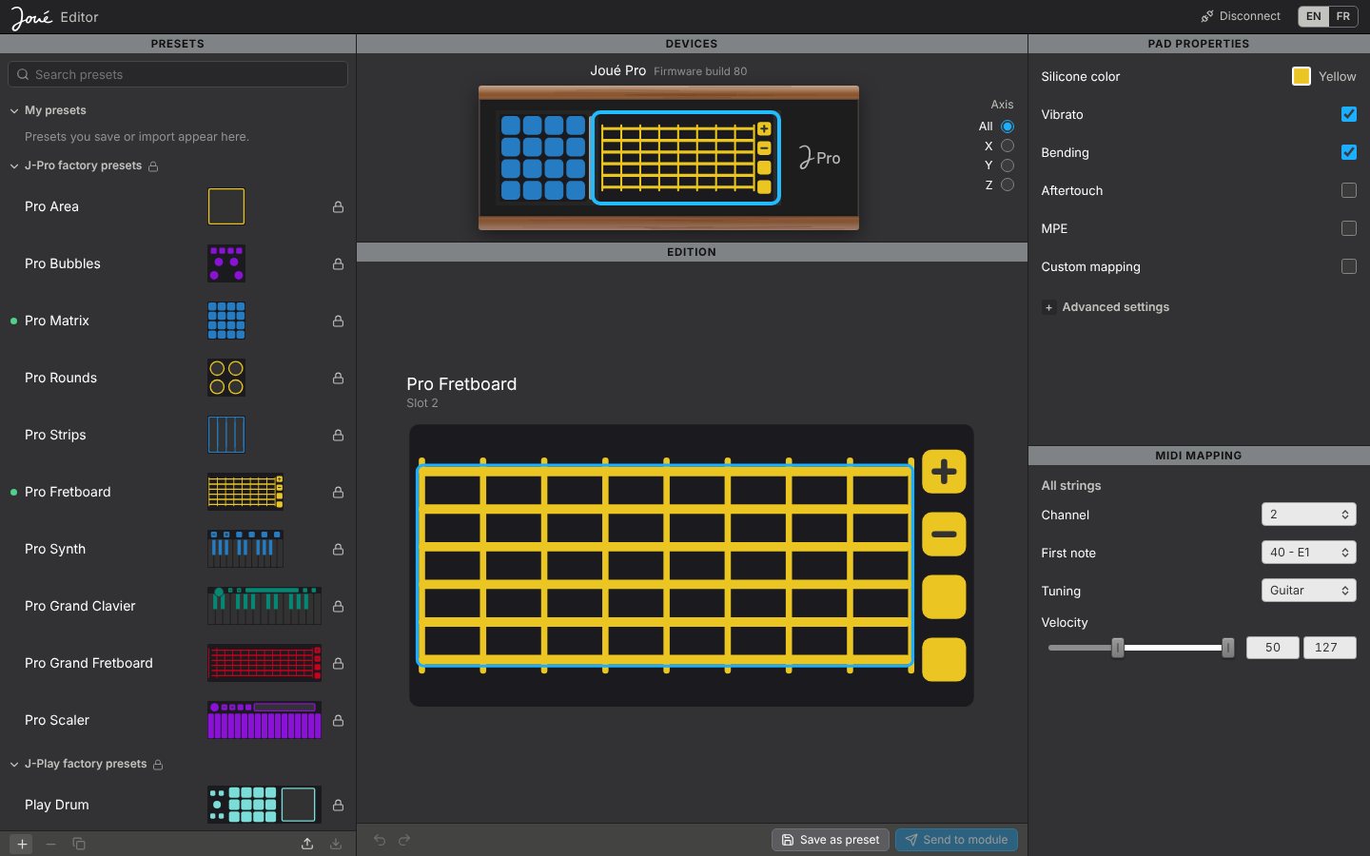Click the Pro Synth preset thumbnail
Viewport: 1370px width, 856px height.
pos(245,549)
